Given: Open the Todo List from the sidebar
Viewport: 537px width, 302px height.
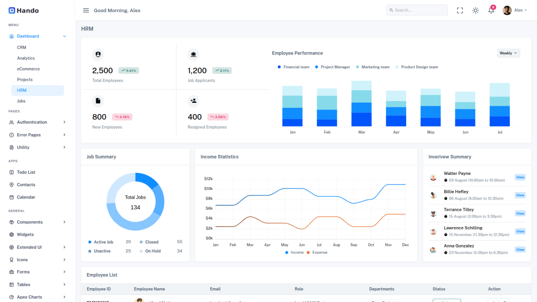Looking at the screenshot, I should [x=25, y=172].
